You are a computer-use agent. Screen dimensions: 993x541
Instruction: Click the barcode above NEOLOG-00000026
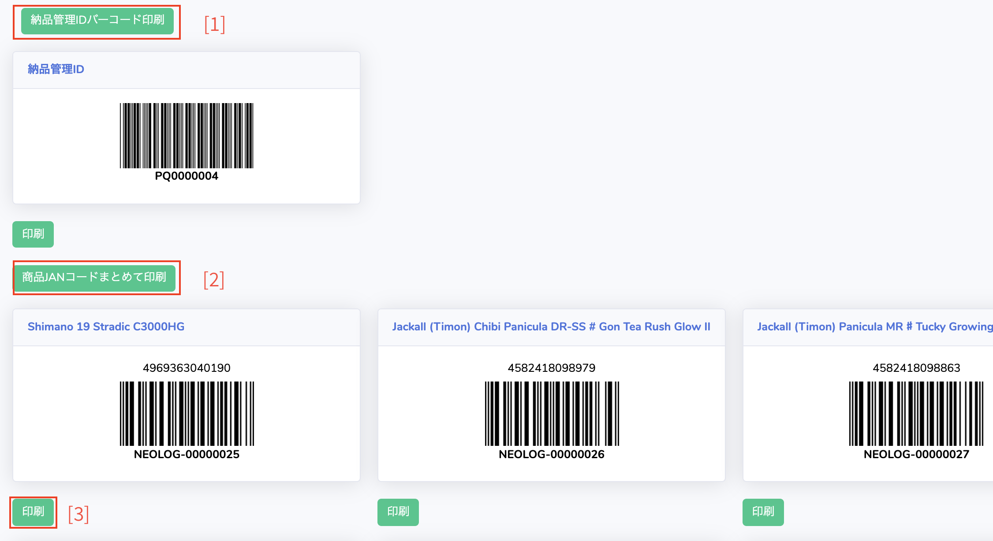coord(552,414)
